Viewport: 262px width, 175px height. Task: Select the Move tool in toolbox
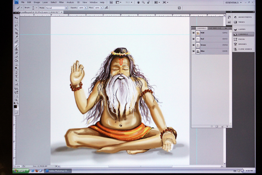(x=16, y=18)
